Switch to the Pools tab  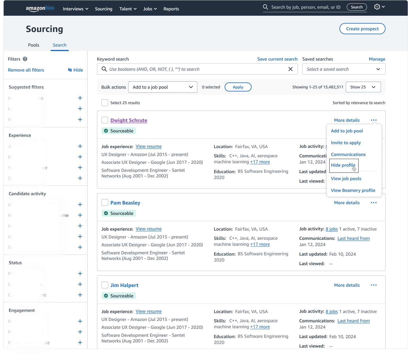(34, 45)
